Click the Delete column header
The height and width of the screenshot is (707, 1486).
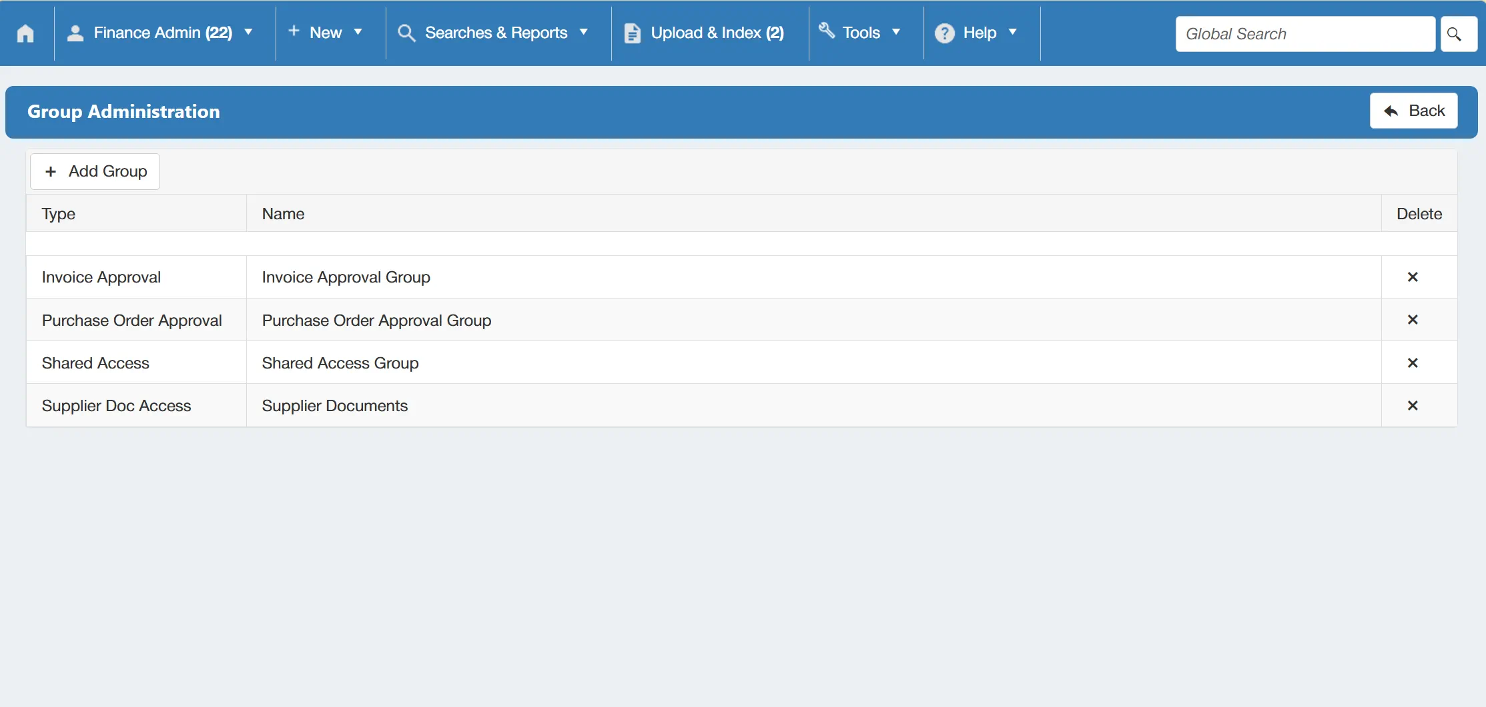coord(1419,214)
